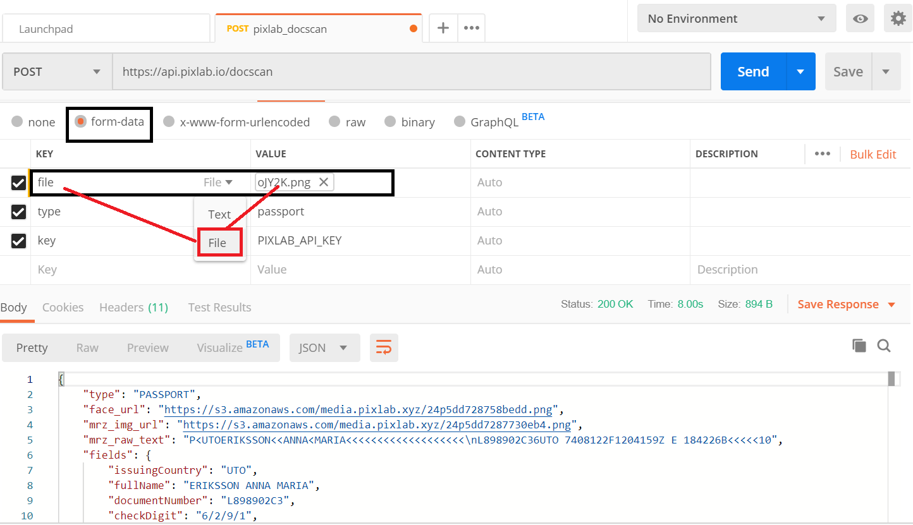Uncheck the file key row checkbox
Viewport: 913px width, 525px height.
click(x=18, y=183)
